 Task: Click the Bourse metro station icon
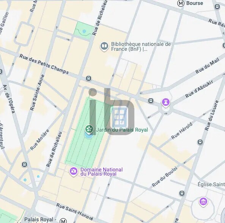(181, 3)
